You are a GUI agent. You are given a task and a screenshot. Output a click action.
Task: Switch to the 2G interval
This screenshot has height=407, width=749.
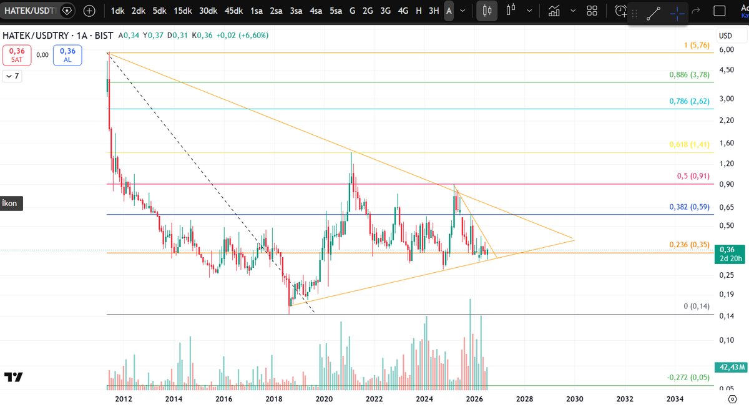368,11
